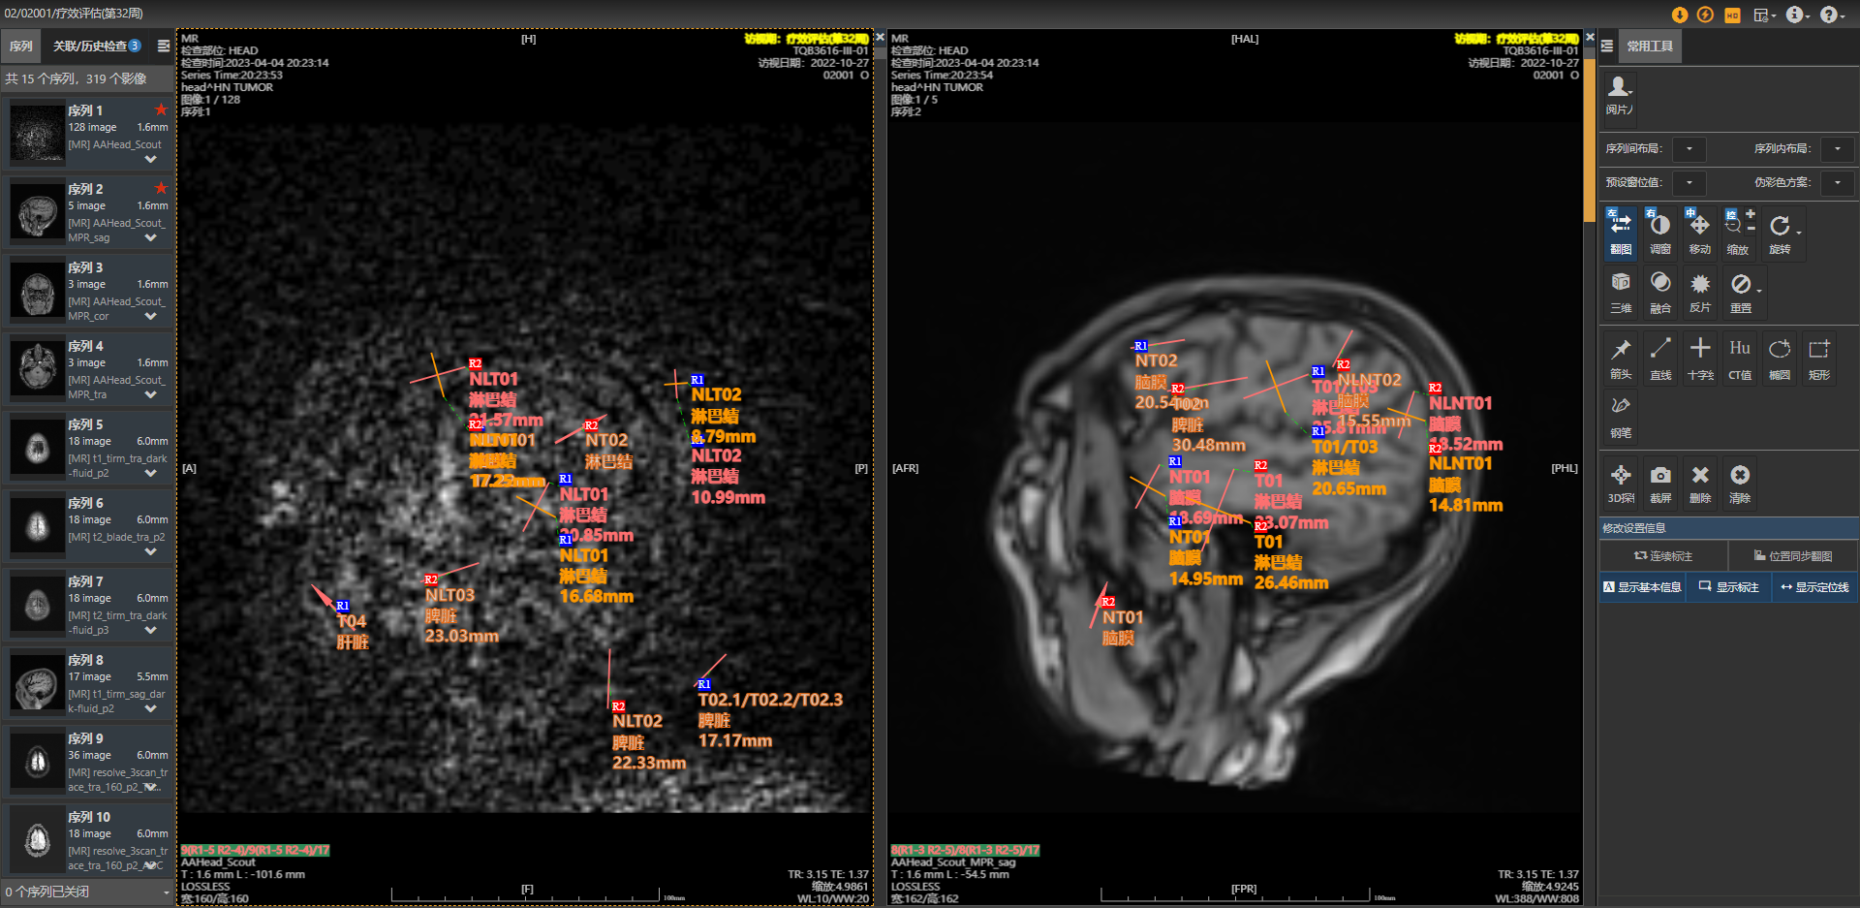Open the 序列间布局 dropdown
The image size is (1860, 908).
1689,148
